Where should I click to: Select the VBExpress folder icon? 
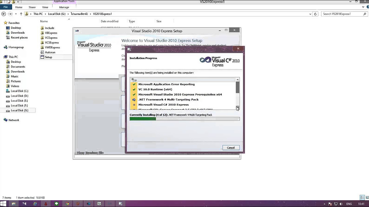click(x=42, y=33)
